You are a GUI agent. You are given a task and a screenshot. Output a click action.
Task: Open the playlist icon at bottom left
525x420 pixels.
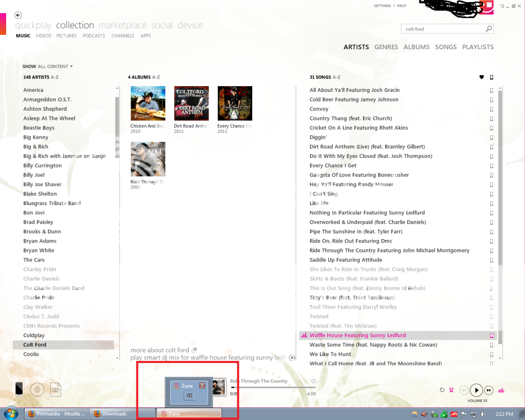(x=55, y=390)
